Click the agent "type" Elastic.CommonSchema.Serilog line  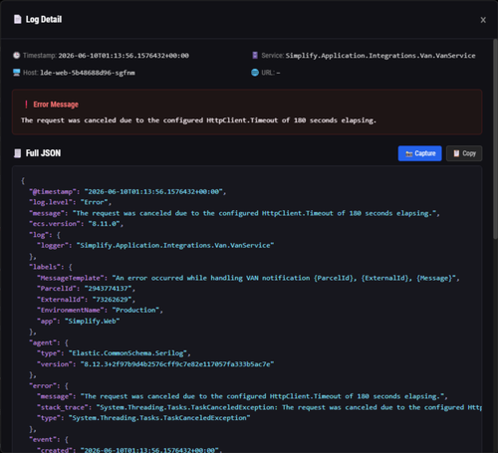(114, 353)
